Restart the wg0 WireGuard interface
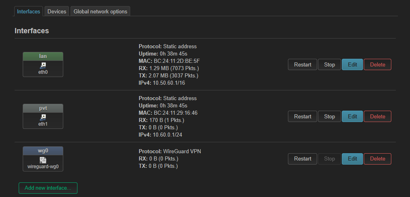The height and width of the screenshot is (197, 410). click(x=303, y=159)
